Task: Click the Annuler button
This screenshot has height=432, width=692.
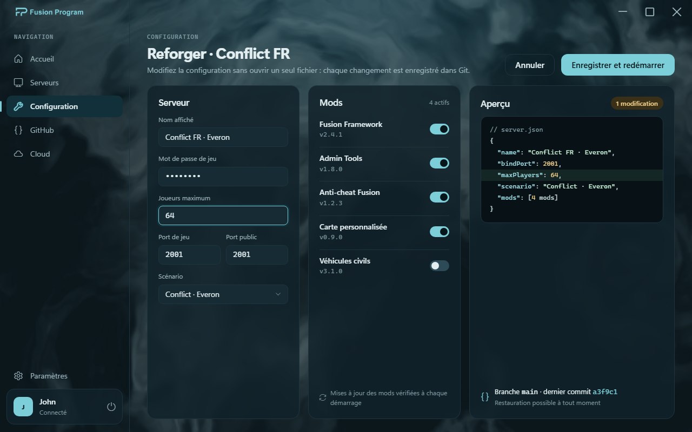Action: [530, 65]
